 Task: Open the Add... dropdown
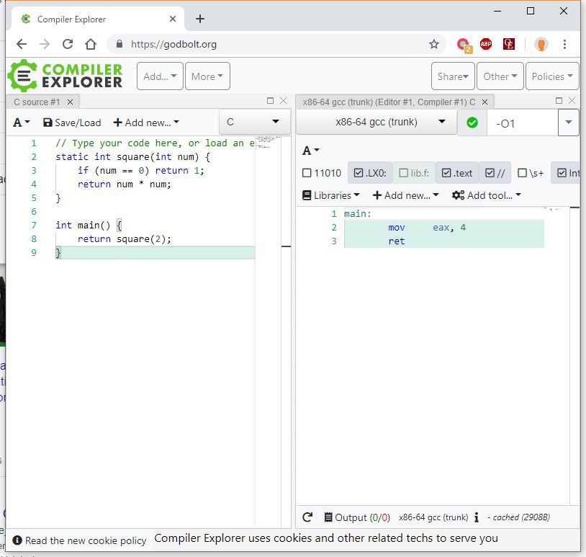pos(160,76)
